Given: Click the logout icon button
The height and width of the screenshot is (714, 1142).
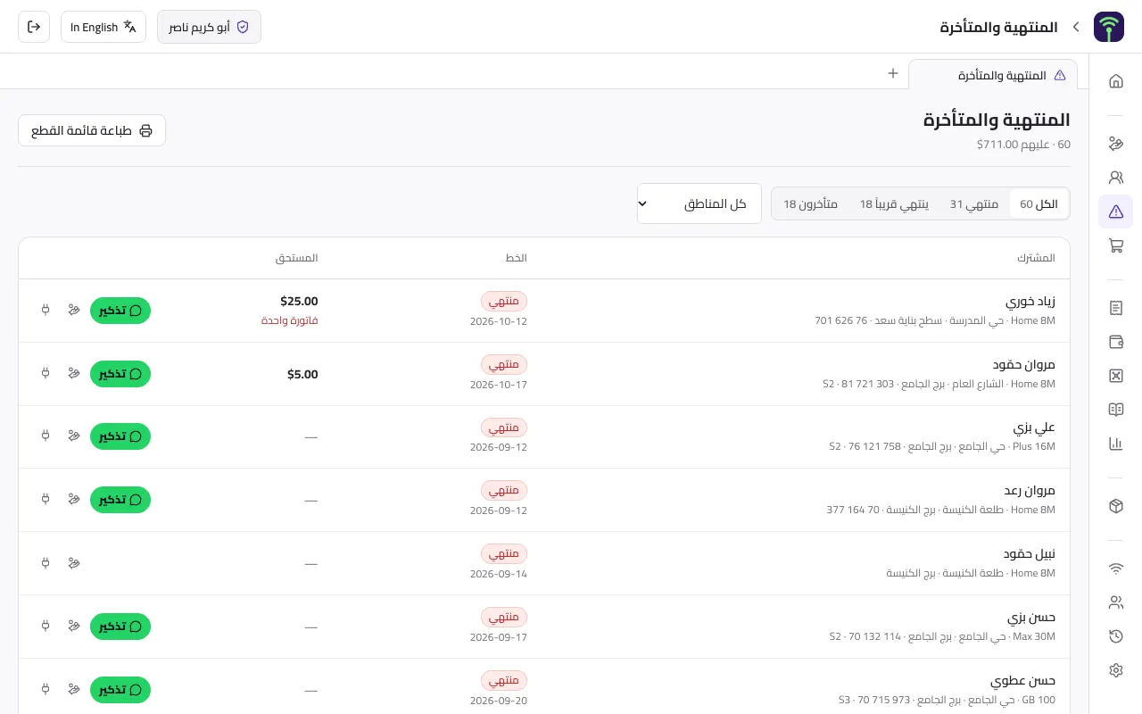Looking at the screenshot, I should (34, 27).
